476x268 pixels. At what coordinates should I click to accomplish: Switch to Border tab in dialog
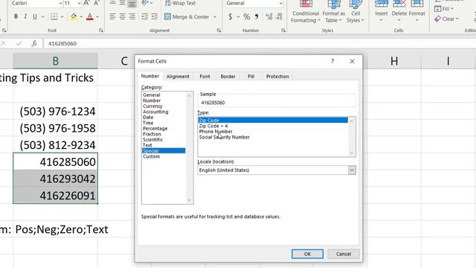coord(228,77)
